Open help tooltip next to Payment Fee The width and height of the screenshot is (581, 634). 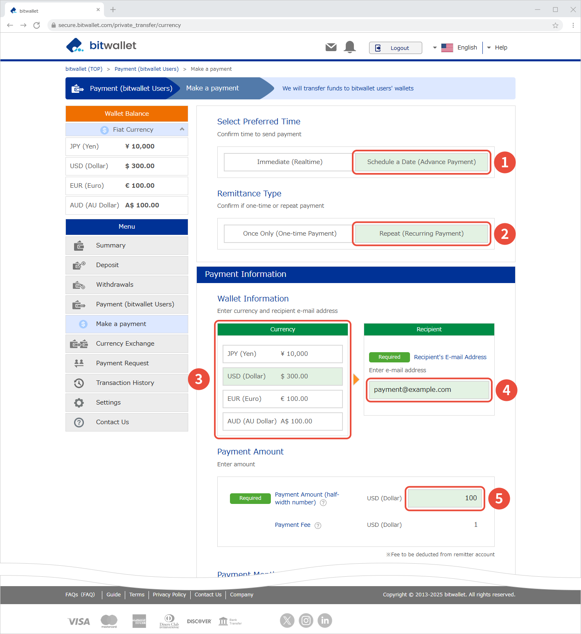[x=318, y=525]
